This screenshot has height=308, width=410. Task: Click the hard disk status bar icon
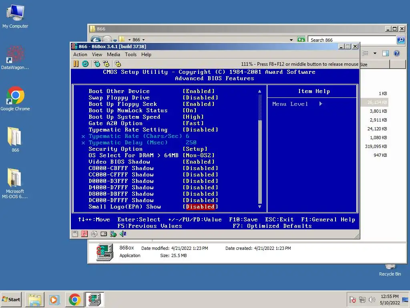[x=104, y=234]
